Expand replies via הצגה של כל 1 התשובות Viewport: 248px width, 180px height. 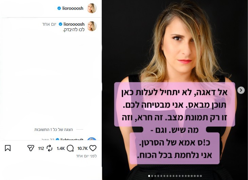point(54,130)
